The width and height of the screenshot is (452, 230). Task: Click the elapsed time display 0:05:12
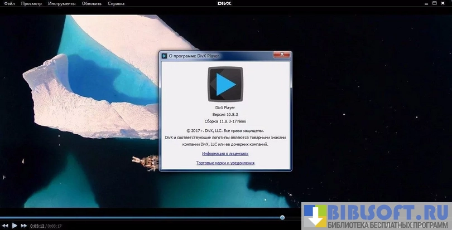37,226
